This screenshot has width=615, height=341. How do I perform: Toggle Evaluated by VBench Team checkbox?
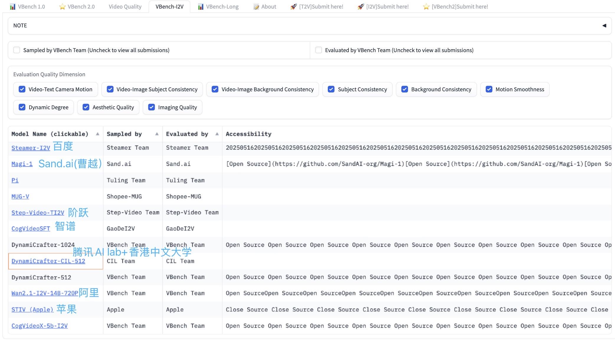[x=318, y=50]
